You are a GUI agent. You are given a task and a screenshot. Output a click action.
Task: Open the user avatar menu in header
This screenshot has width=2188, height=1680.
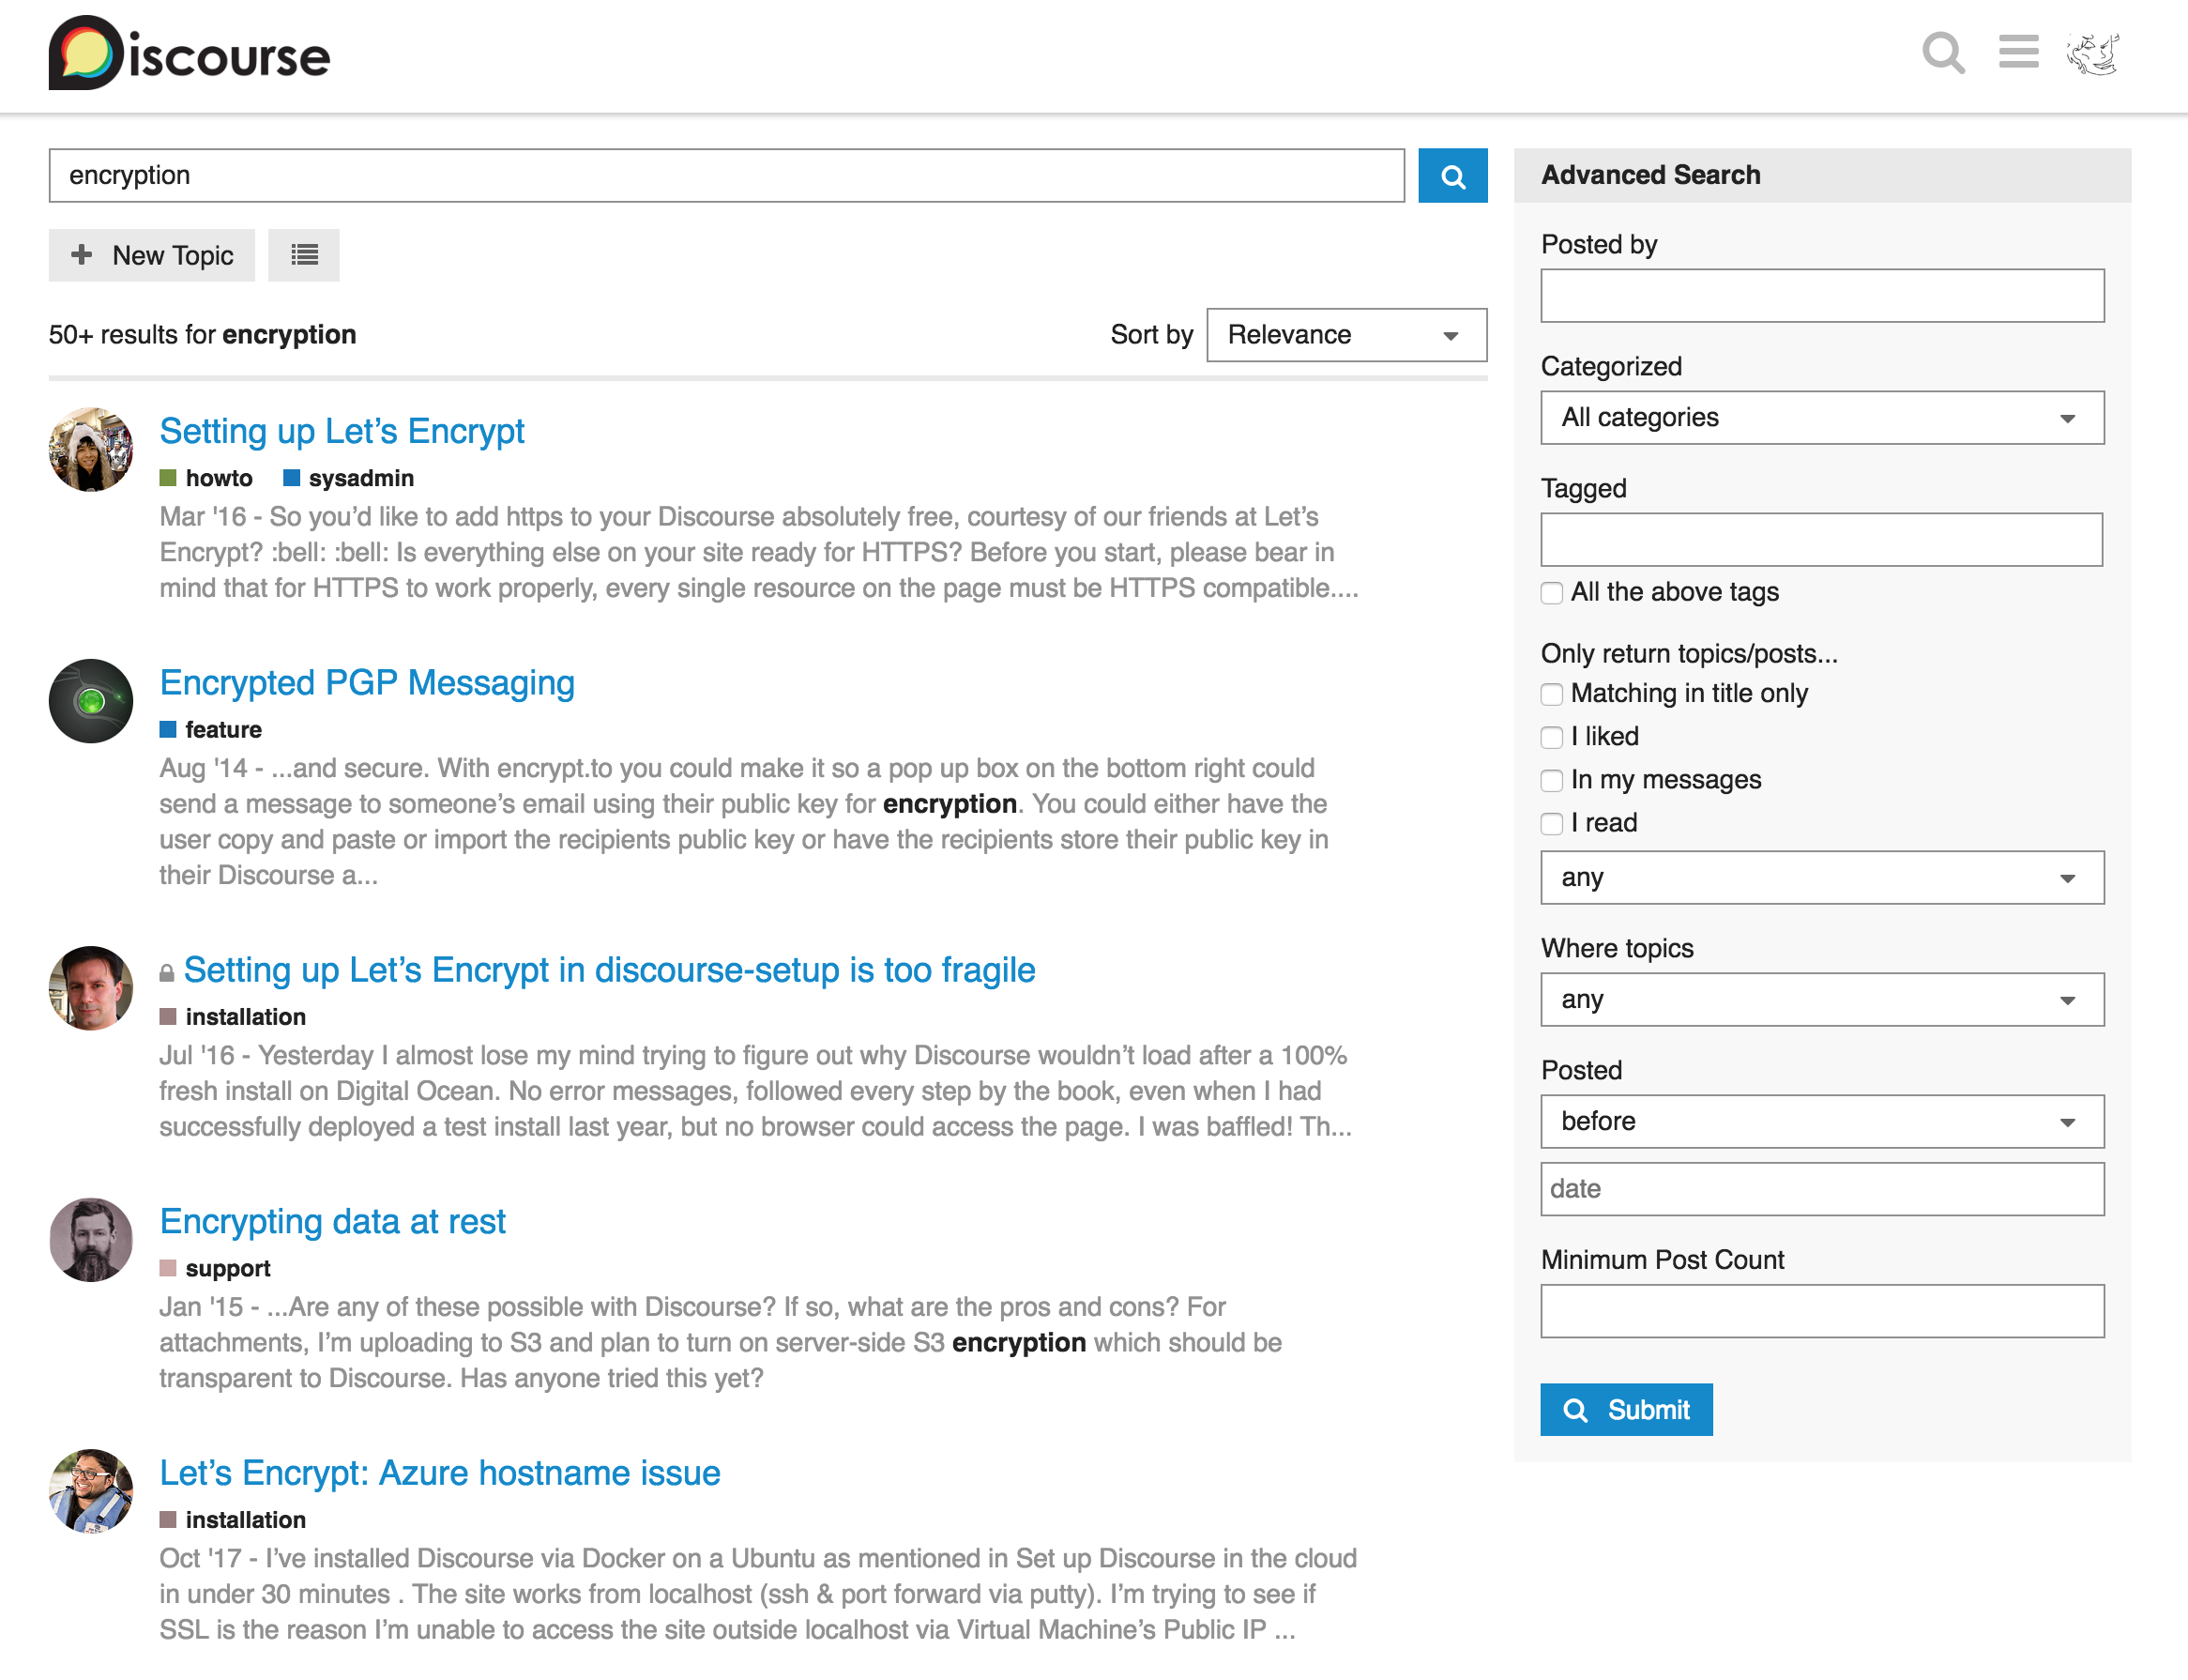pos(2092,54)
